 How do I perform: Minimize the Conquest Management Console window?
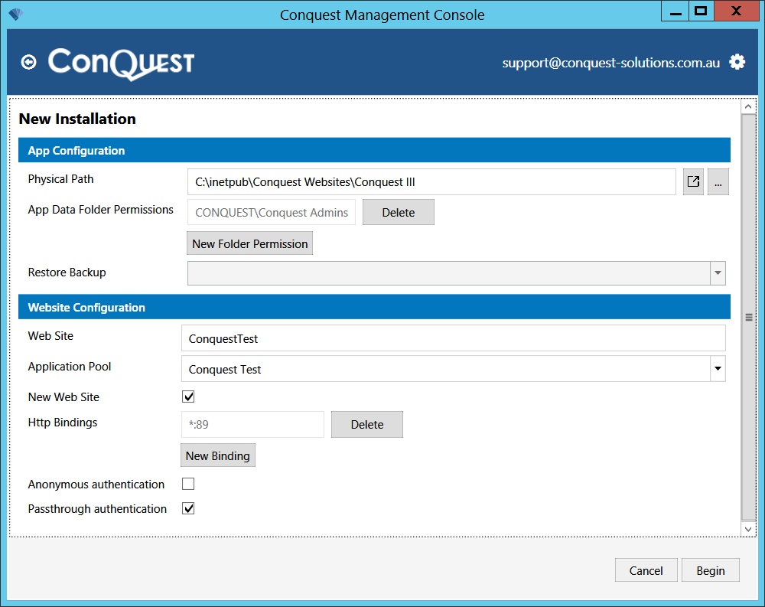pos(675,11)
